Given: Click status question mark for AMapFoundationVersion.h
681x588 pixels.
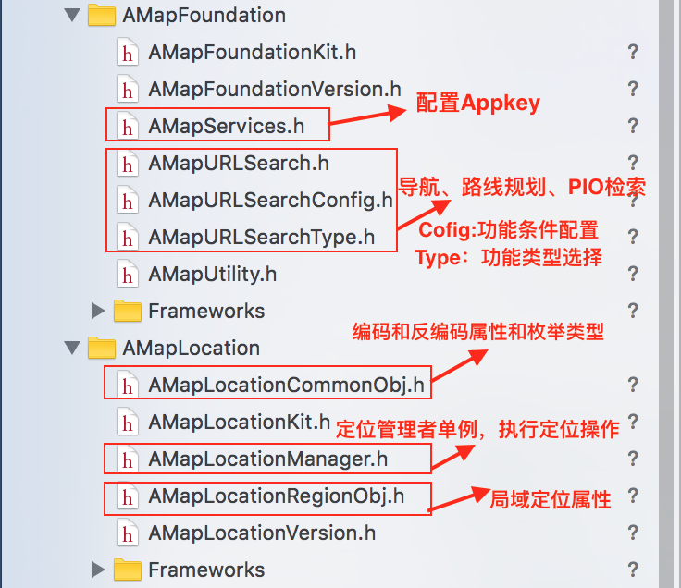Looking at the screenshot, I should pos(633,89).
